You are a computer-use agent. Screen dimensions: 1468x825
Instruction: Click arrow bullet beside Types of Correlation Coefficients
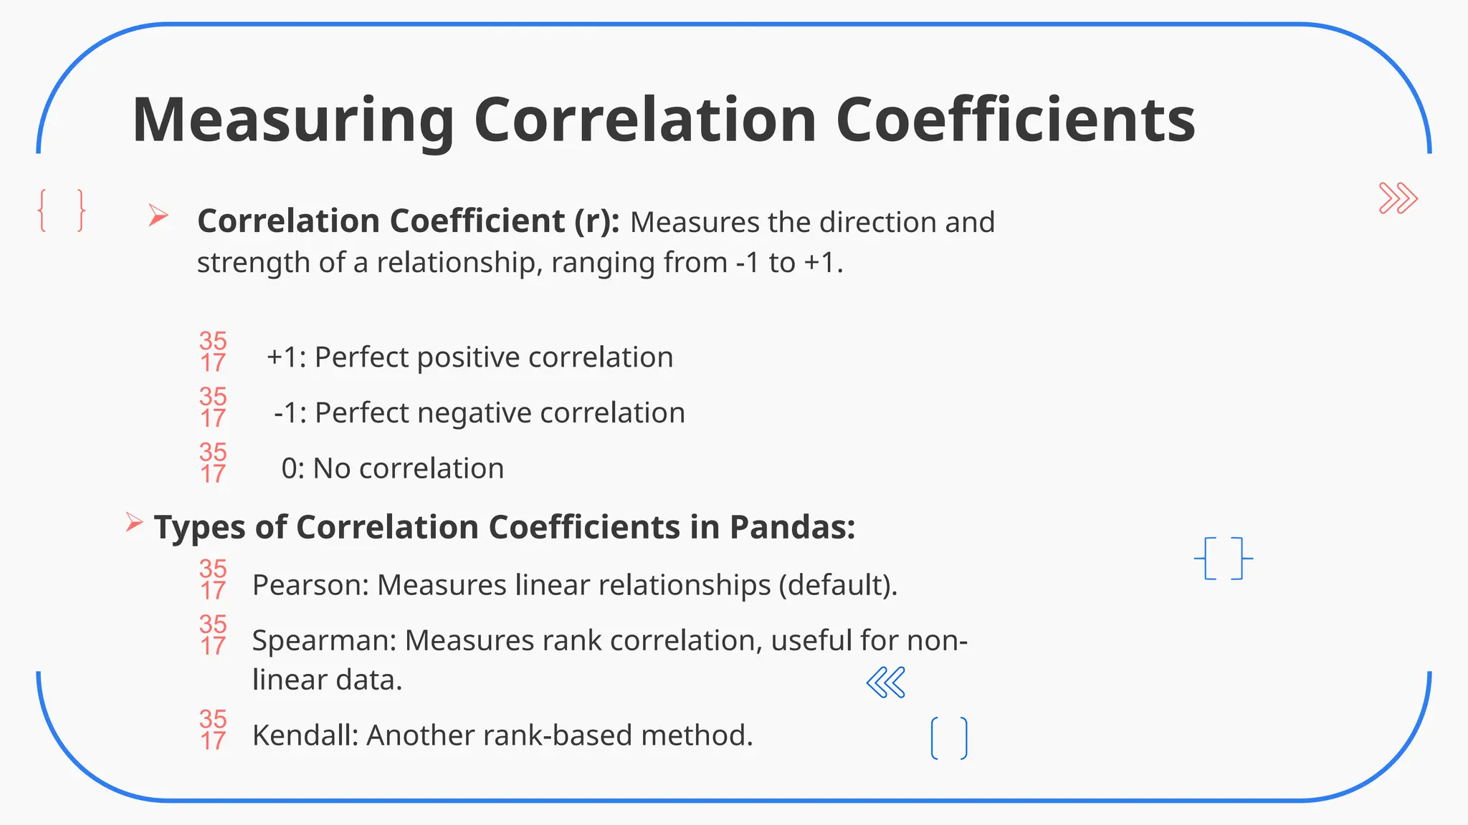click(134, 522)
